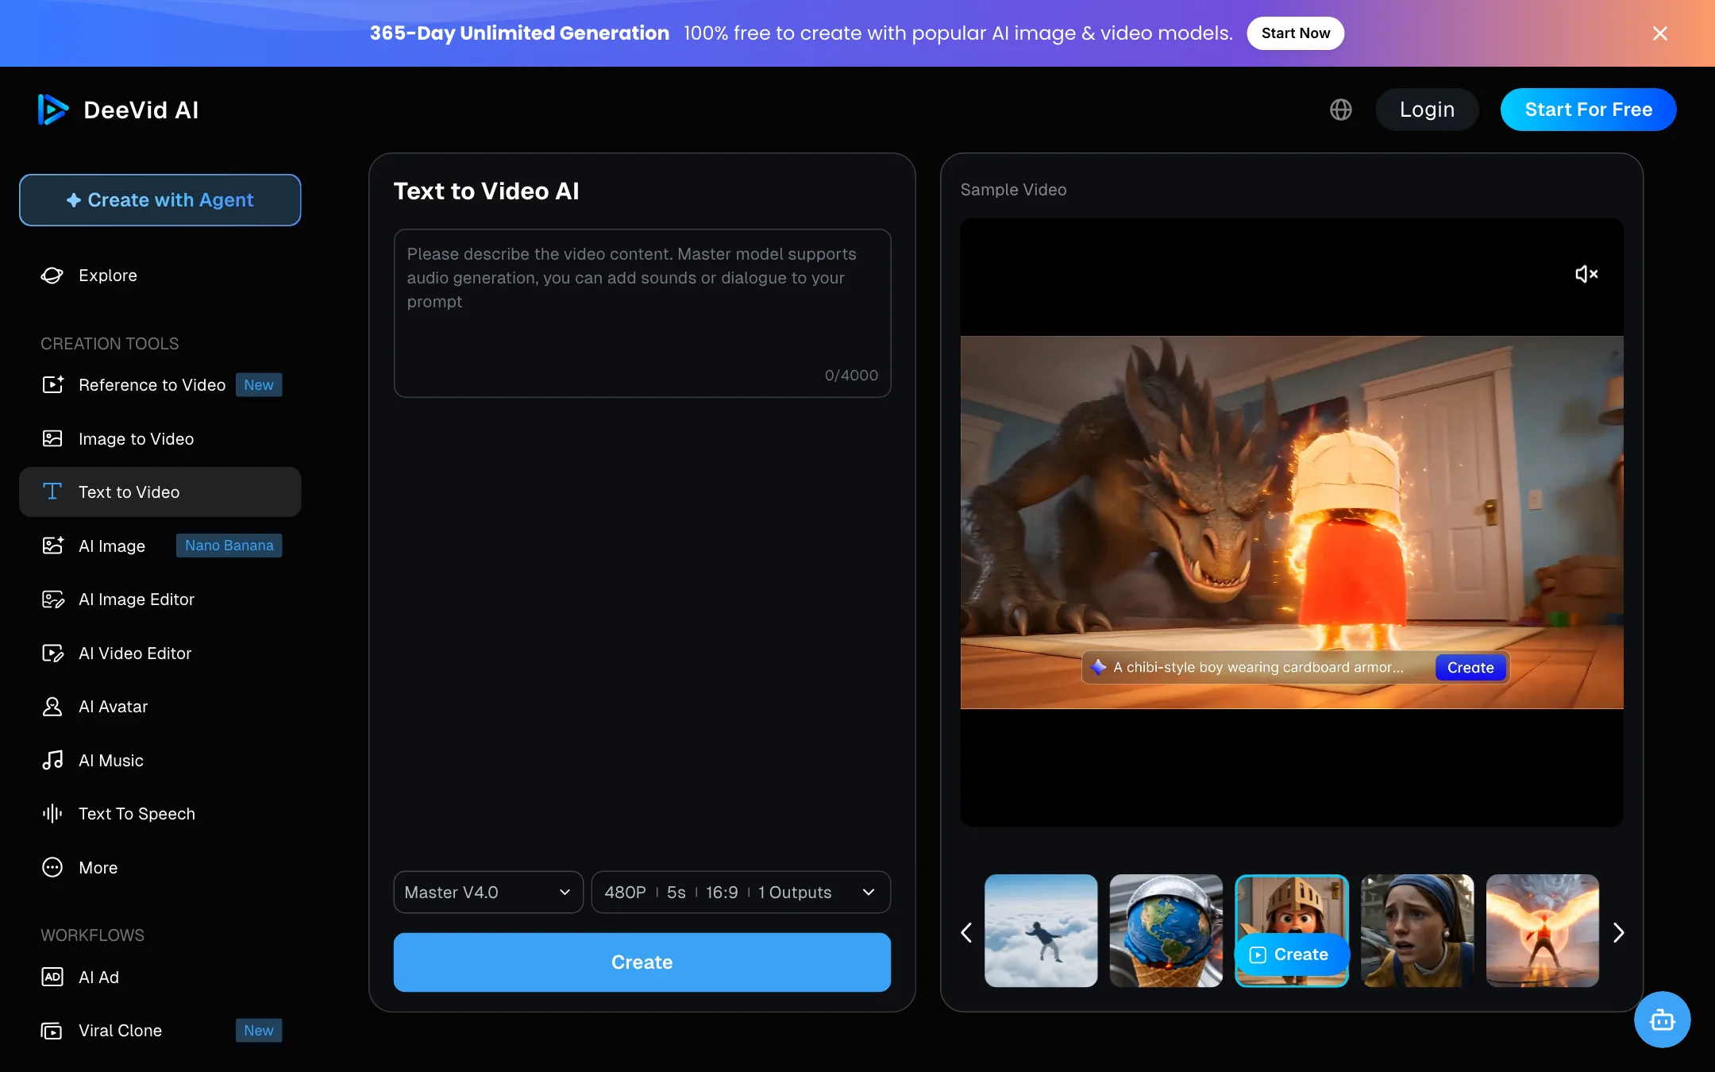Select the Earth ice cream cone thumbnail
The height and width of the screenshot is (1072, 1715).
coord(1166,931)
